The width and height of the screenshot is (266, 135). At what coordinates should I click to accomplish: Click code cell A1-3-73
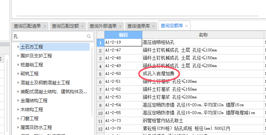pyautogui.click(x=123, y=120)
